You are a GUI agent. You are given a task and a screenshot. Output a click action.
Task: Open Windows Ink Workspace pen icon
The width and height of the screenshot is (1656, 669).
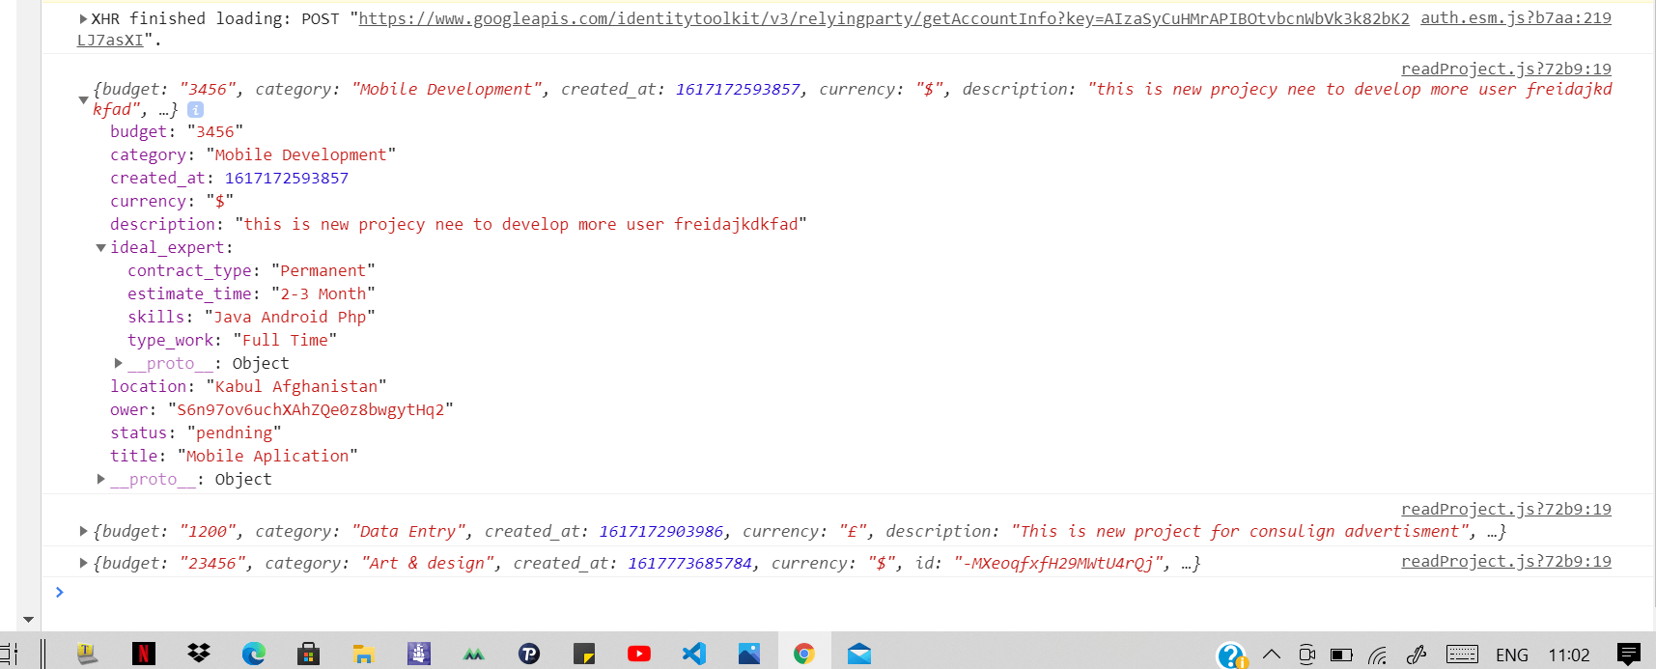pos(1417,655)
